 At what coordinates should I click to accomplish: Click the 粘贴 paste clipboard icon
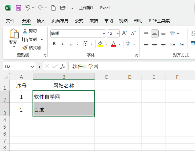[x=14, y=33]
